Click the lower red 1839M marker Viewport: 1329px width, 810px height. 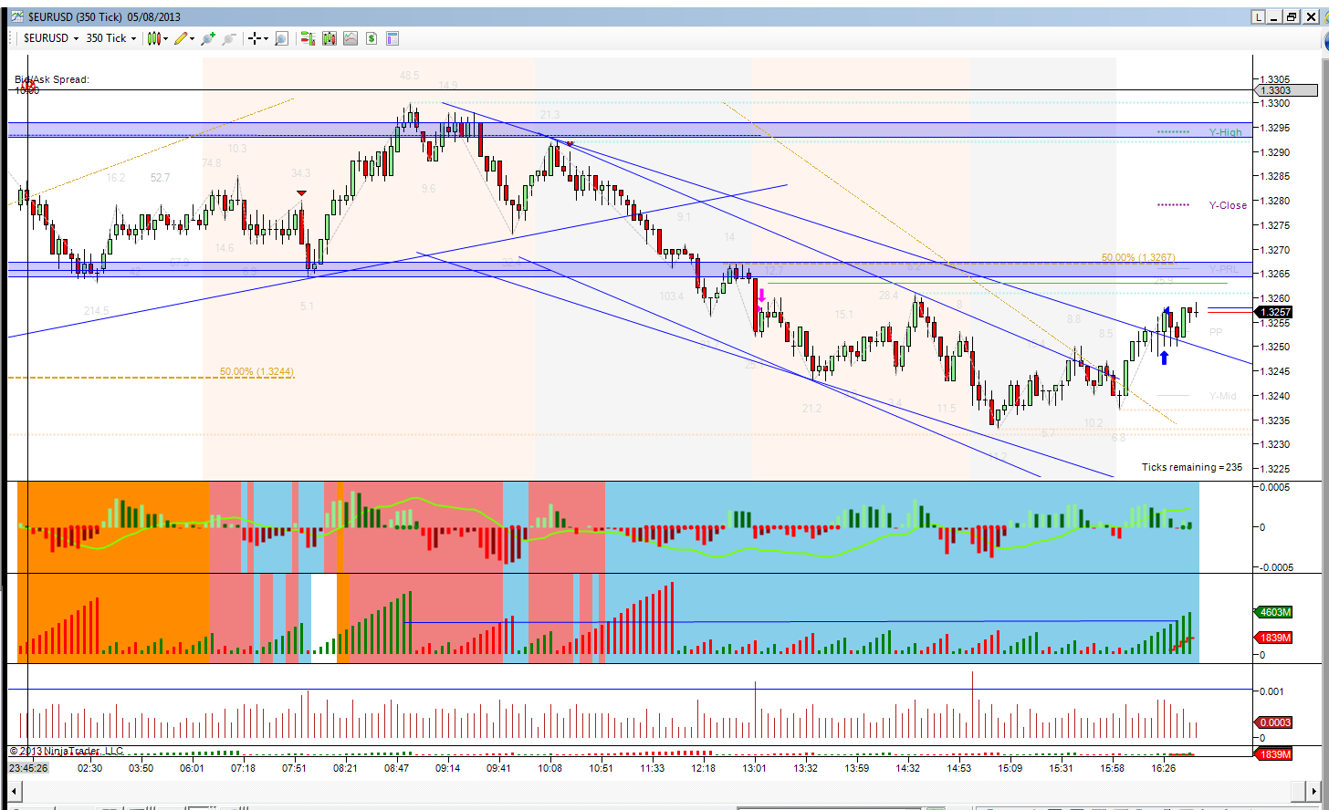click(1274, 754)
